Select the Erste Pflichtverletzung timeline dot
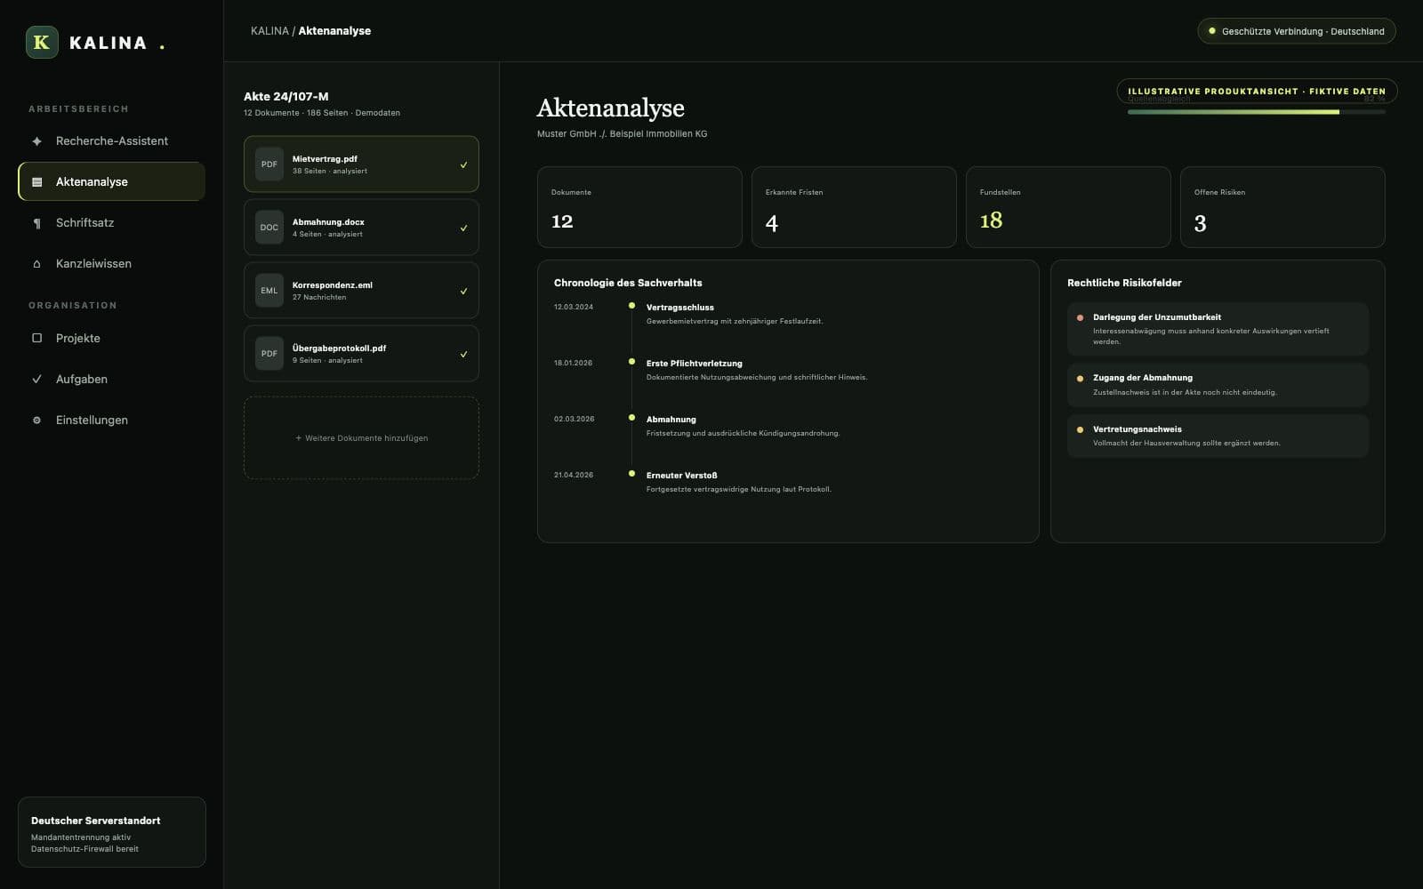This screenshot has width=1423, height=889. coord(631,362)
